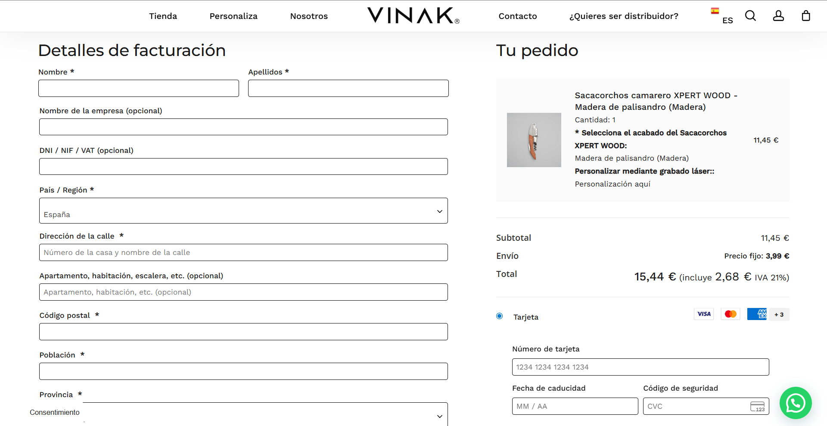Viewport: 827px width, 426px height.
Task: Expand the Provincia dropdown
Action: click(265, 415)
